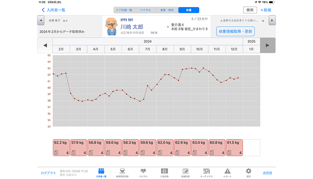Tap the avatar of 川崎 太郎

[111, 26]
